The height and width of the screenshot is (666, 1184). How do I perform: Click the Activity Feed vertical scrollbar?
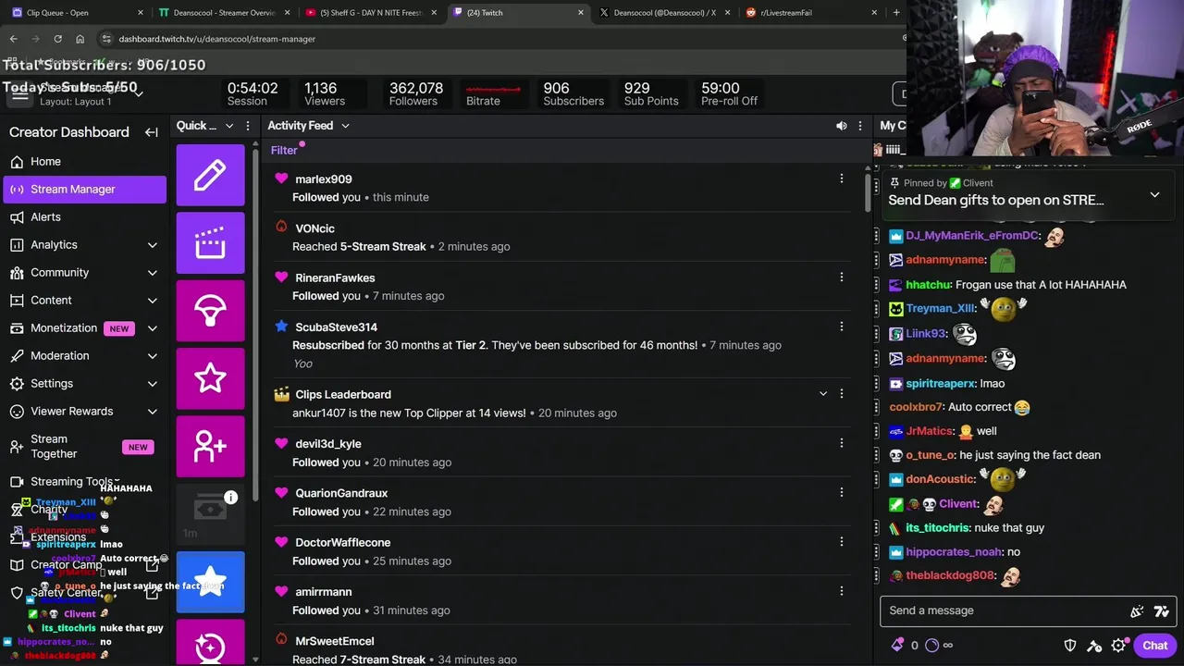point(868,194)
